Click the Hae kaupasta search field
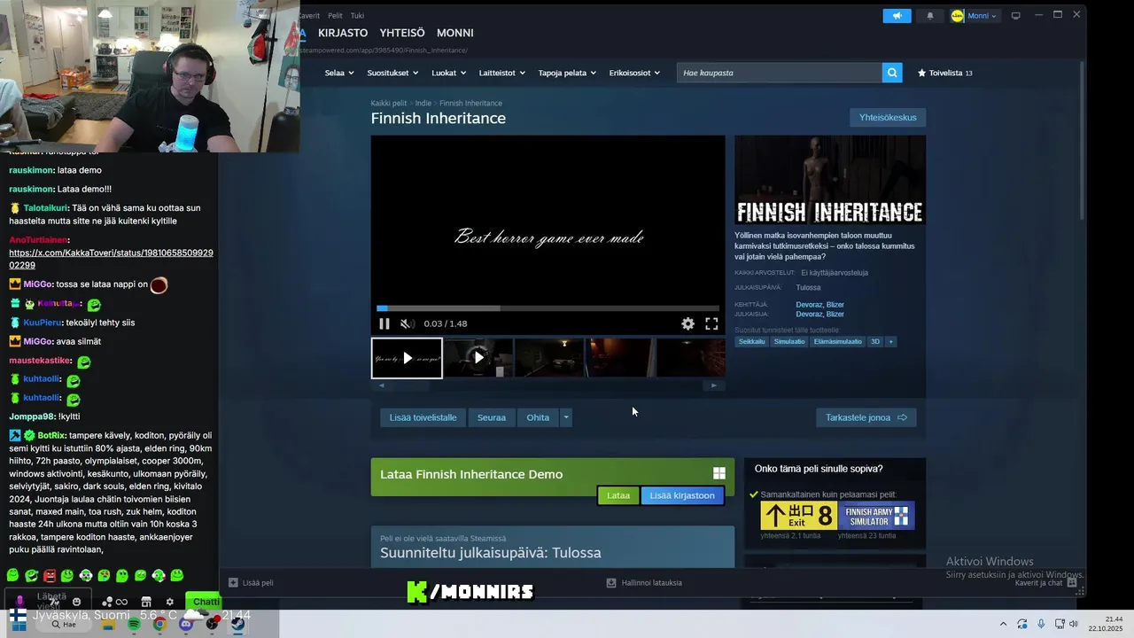 click(x=780, y=73)
